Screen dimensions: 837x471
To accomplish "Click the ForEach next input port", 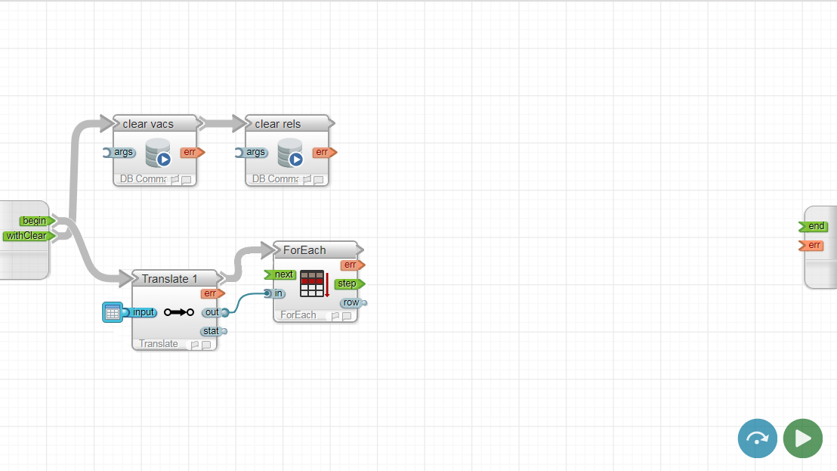I will click(282, 274).
